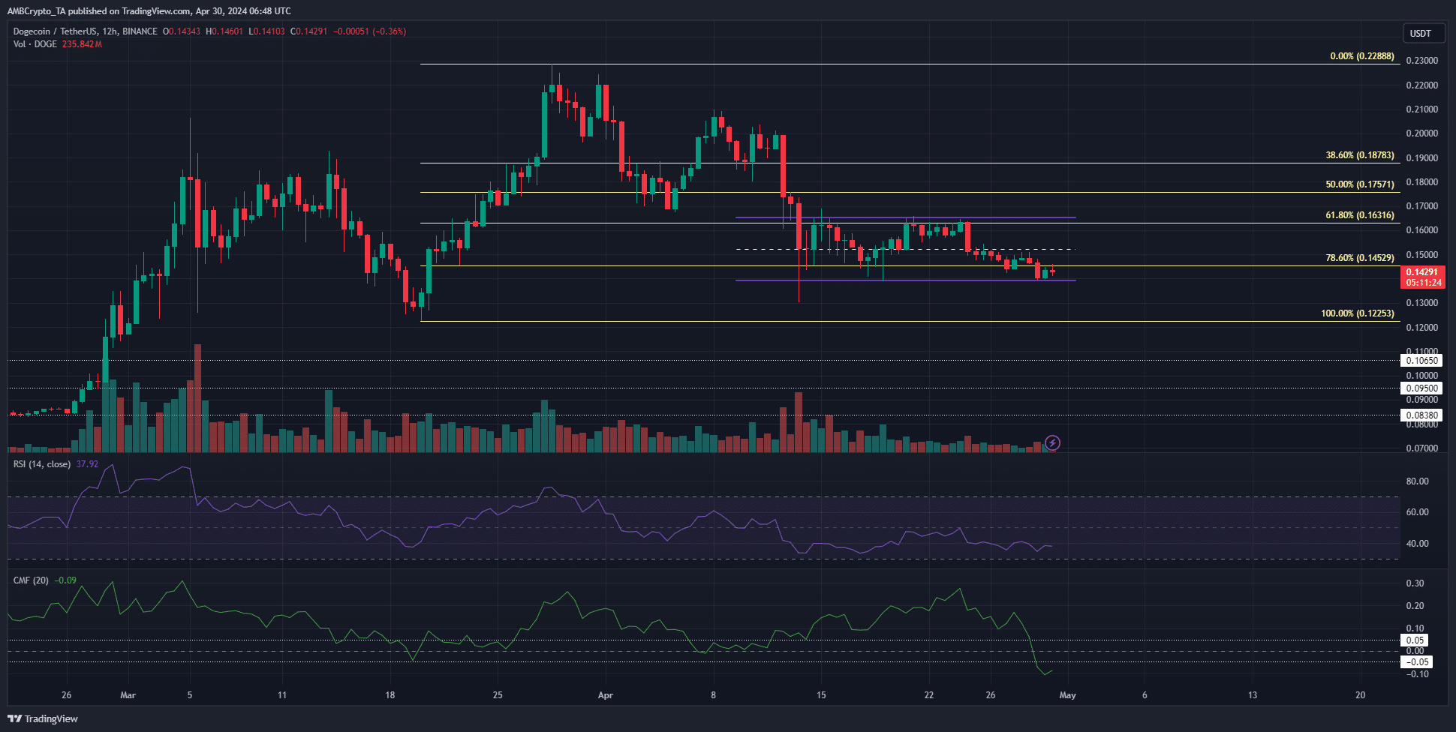Click the 0.10650 price level tag
This screenshot has height=732, width=1456.
(x=1422, y=361)
